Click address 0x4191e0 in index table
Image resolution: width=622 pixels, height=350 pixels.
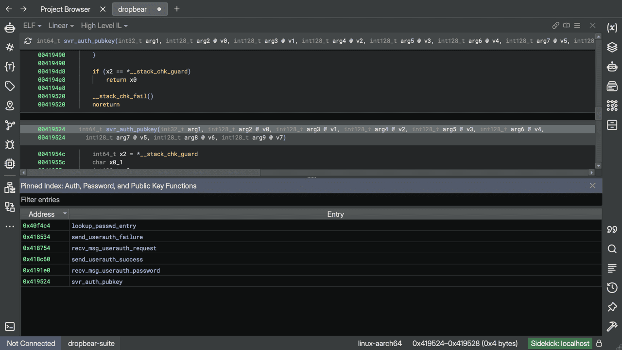click(x=36, y=271)
